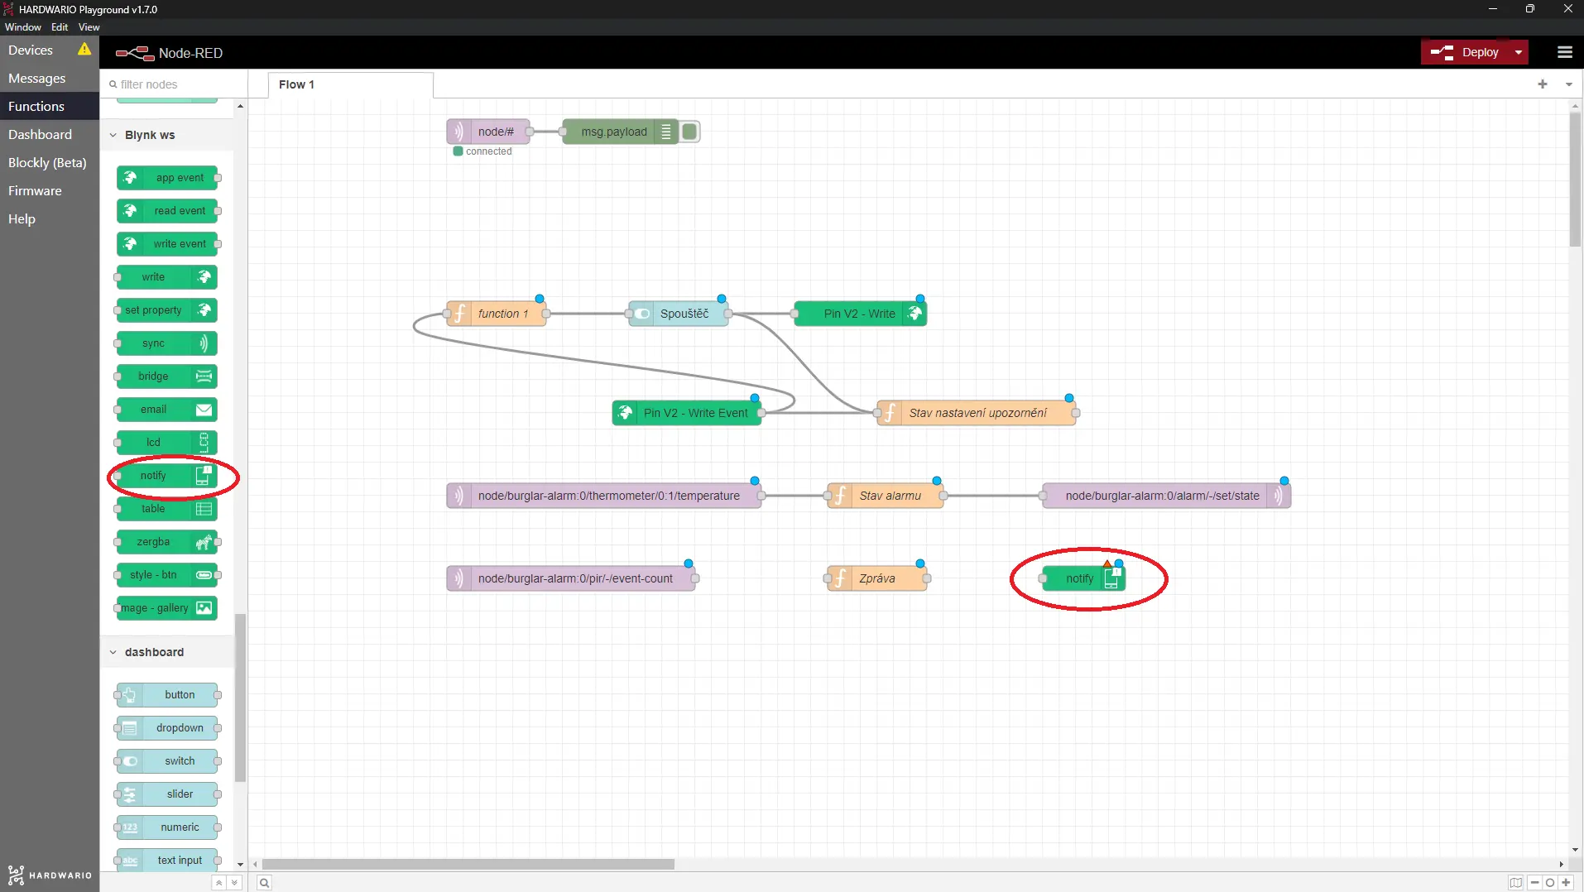This screenshot has width=1584, height=892.
Task: Click the Zpráva function node
Action: click(877, 578)
